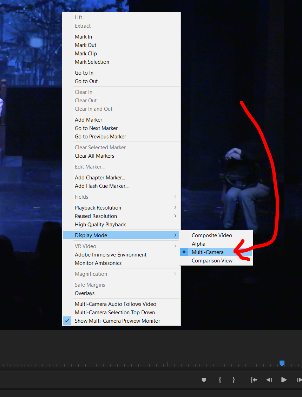Click the Step Back one frame icon
Image resolution: width=302 pixels, height=397 pixels.
click(x=269, y=379)
